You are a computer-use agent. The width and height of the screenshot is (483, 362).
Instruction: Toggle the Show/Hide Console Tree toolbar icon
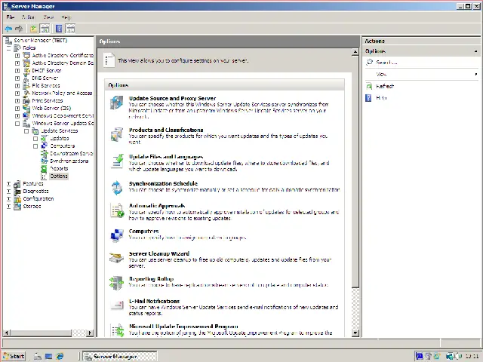(45, 29)
